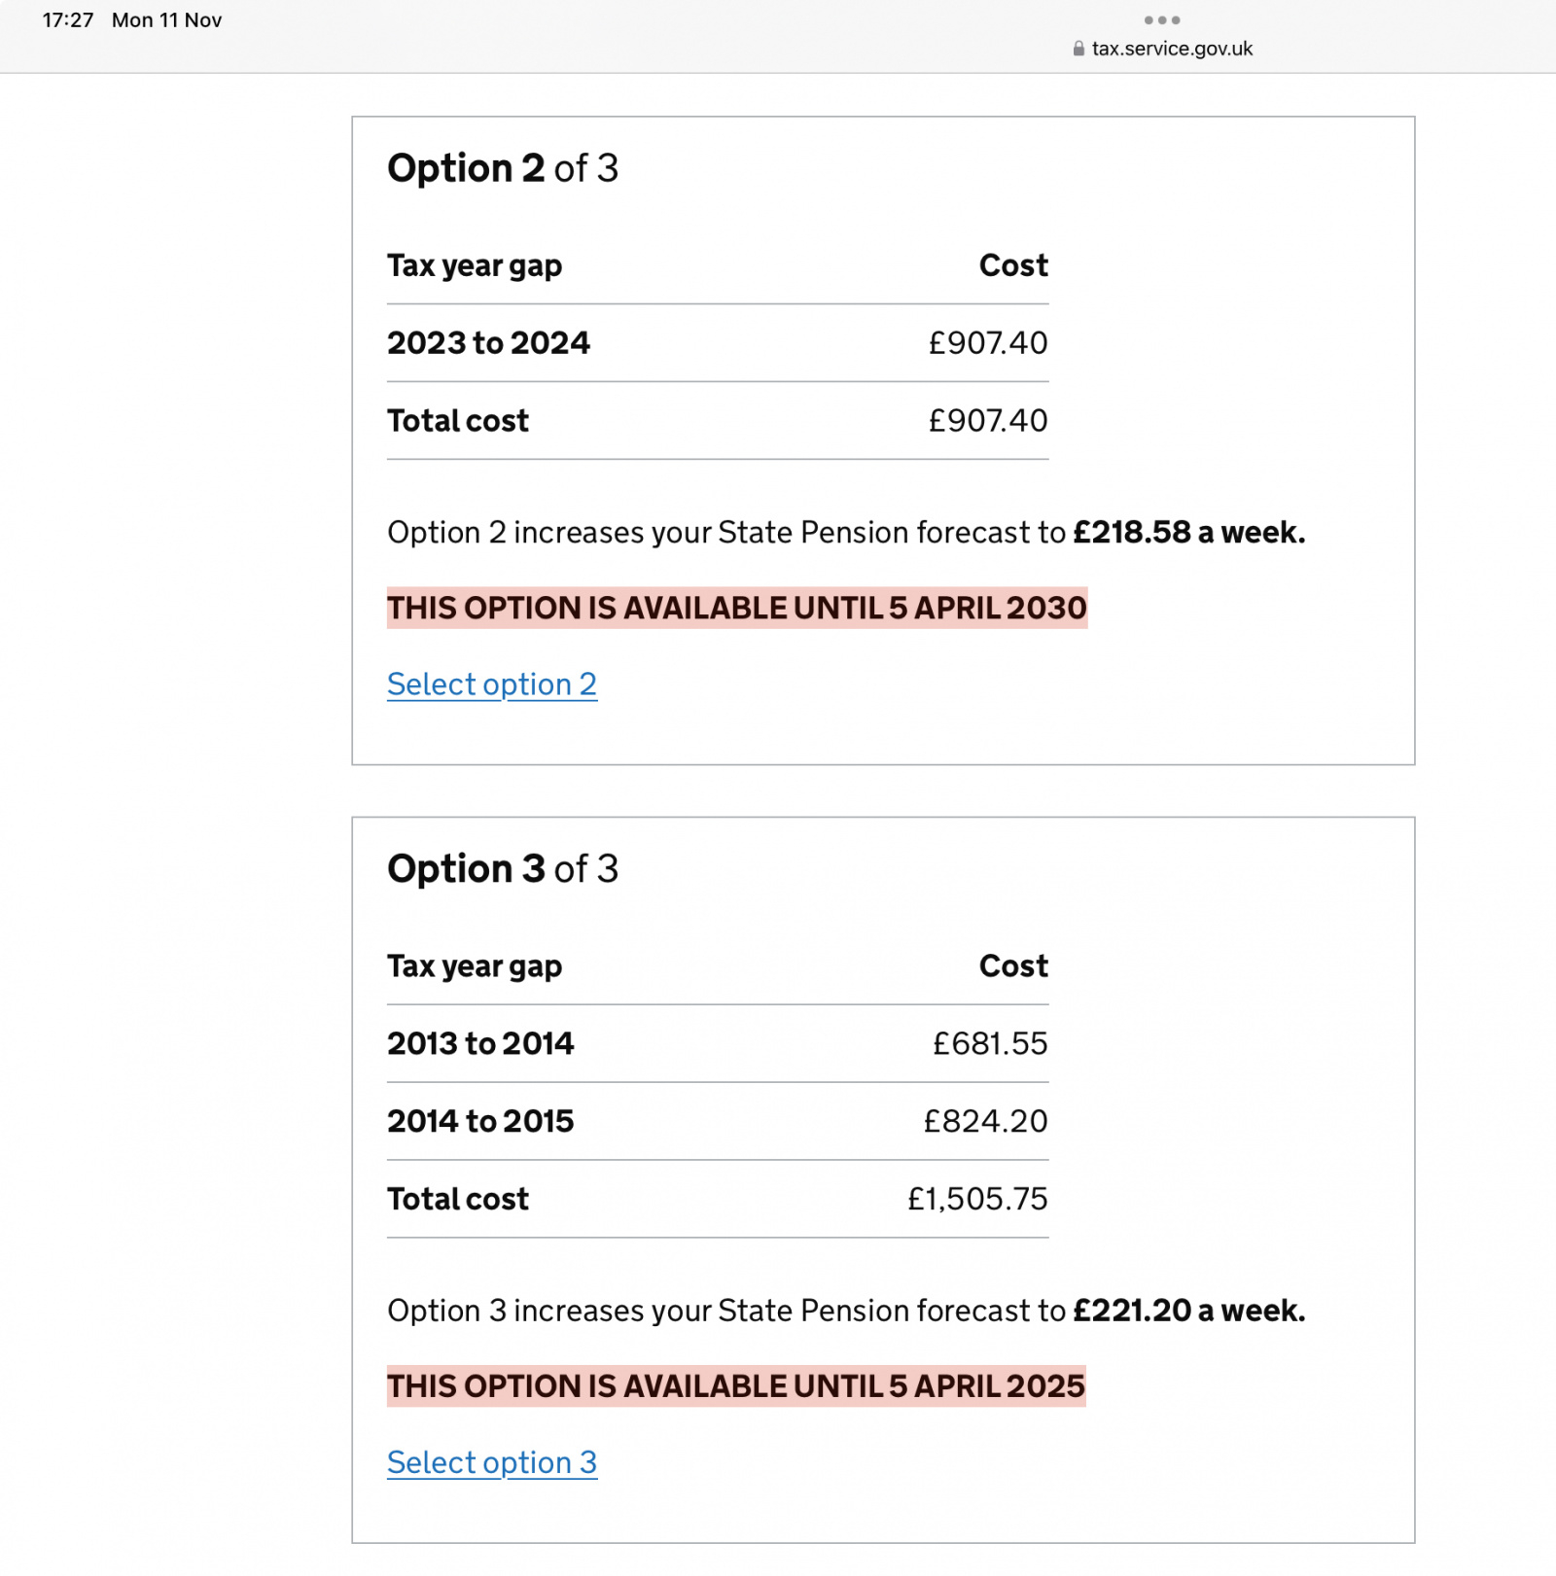Tap the tax.service.gov.uk address bar
This screenshot has height=1576, width=1556.
[1172, 49]
